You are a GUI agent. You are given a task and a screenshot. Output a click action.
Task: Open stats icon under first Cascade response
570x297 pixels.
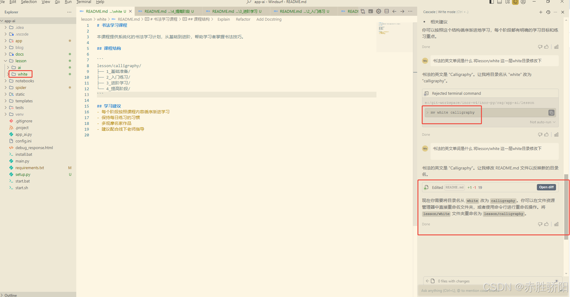tap(556, 47)
